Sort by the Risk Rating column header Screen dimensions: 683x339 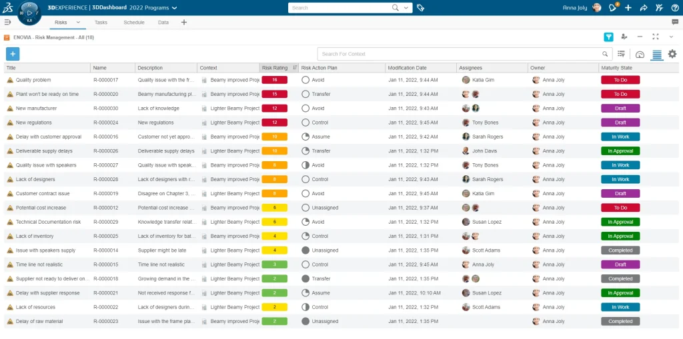tap(275, 68)
